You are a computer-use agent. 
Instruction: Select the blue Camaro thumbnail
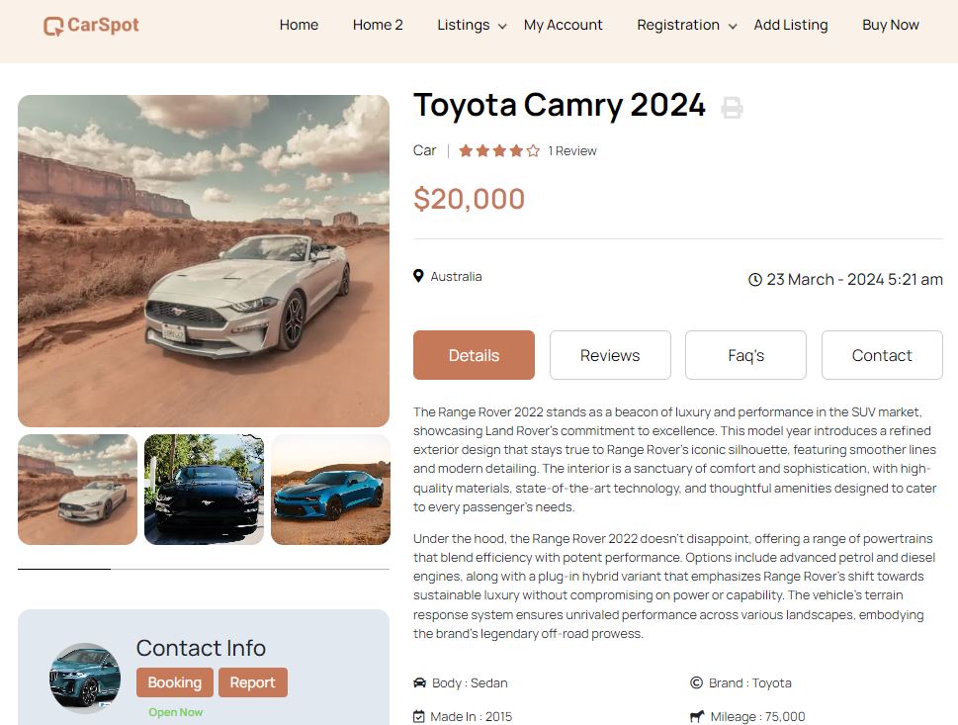[330, 490]
